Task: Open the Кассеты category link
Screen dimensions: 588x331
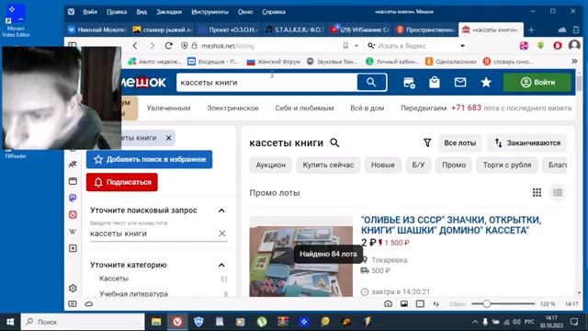Action: (x=114, y=279)
